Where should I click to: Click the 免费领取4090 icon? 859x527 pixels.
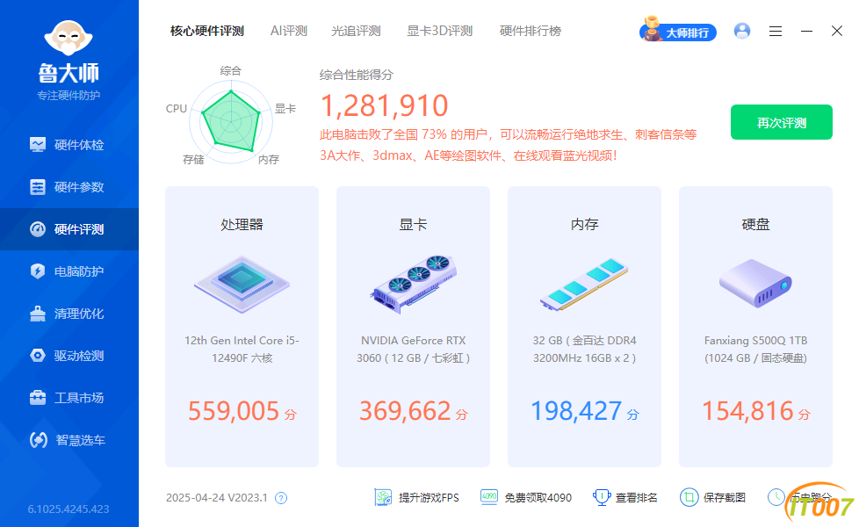click(488, 497)
